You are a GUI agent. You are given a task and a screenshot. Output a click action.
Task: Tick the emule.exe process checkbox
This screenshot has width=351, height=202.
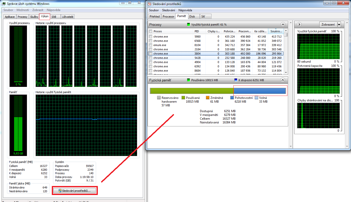151,45
